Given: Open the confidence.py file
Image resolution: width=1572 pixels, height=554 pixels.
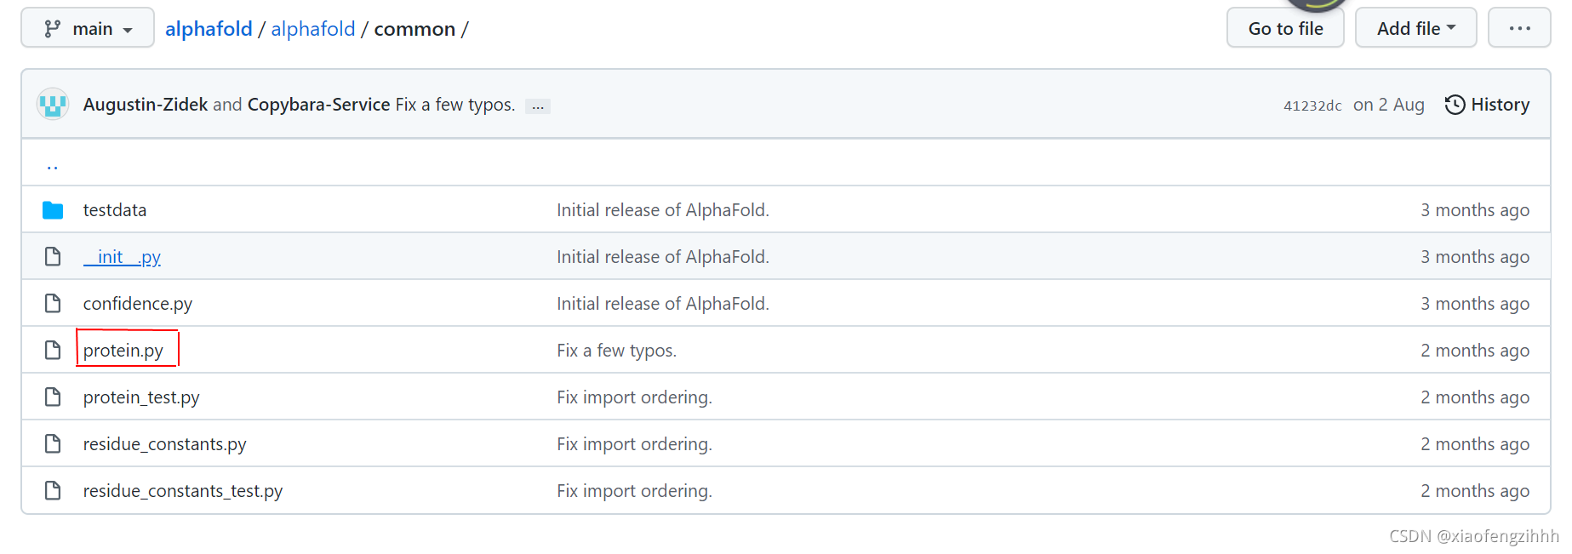Looking at the screenshot, I should click(138, 304).
